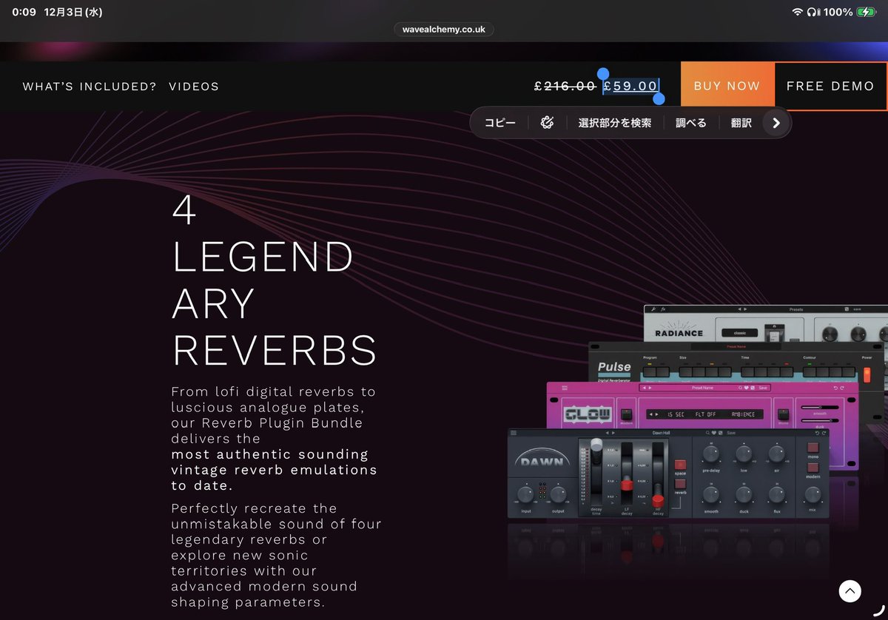888x620 pixels.
Task: Tap the highlighted £59.00 price
Action: click(x=630, y=86)
